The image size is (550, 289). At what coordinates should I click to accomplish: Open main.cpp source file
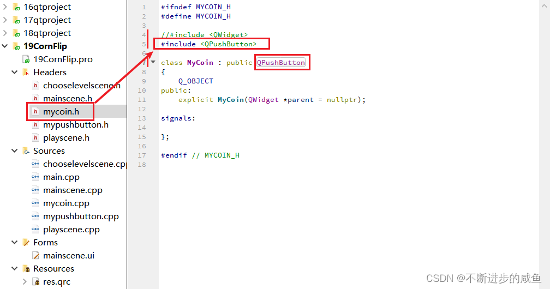click(61, 177)
